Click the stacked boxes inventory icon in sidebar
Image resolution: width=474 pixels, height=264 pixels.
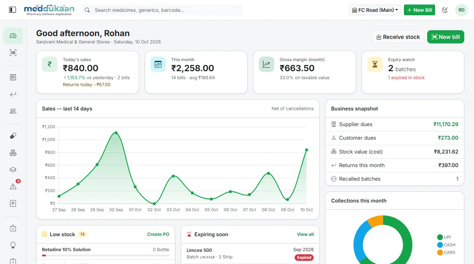[x=13, y=153]
